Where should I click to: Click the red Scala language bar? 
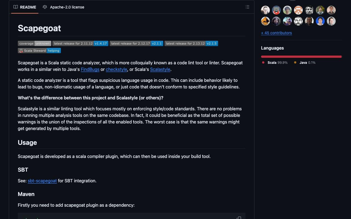pyautogui.click(x=301, y=57)
